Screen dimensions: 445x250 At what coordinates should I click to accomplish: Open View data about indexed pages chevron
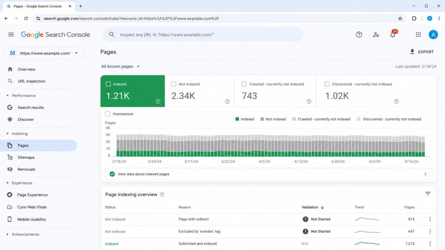(425, 174)
